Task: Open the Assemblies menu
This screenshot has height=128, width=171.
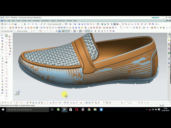Action: pyautogui.click(x=36, y=21)
